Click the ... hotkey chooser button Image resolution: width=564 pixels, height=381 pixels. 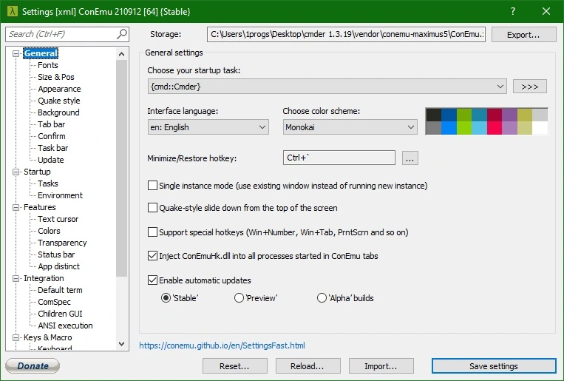(x=410, y=158)
